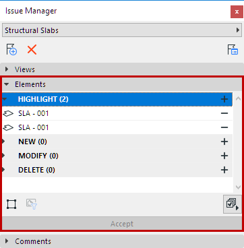The height and width of the screenshot is (248, 244).
Task: Open the checked pages options button
Action: tap(233, 204)
